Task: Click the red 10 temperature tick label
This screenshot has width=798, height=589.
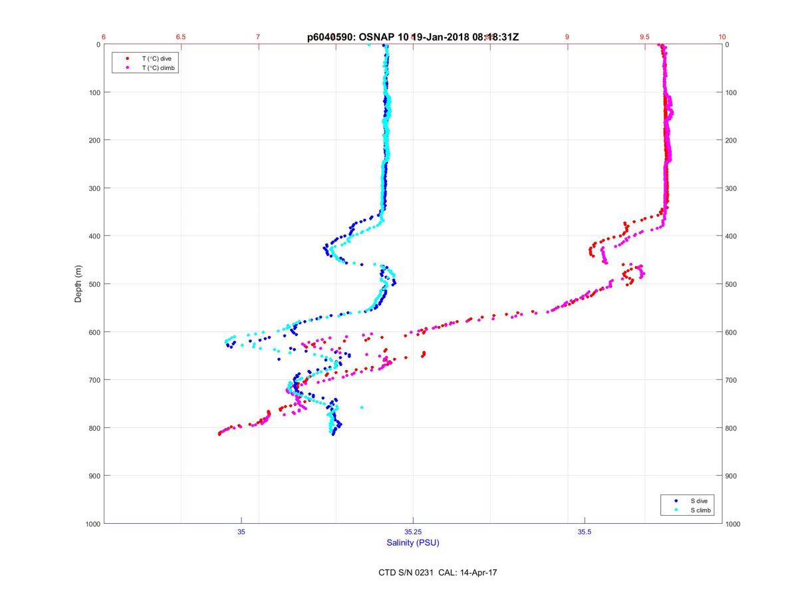Action: pyautogui.click(x=722, y=37)
